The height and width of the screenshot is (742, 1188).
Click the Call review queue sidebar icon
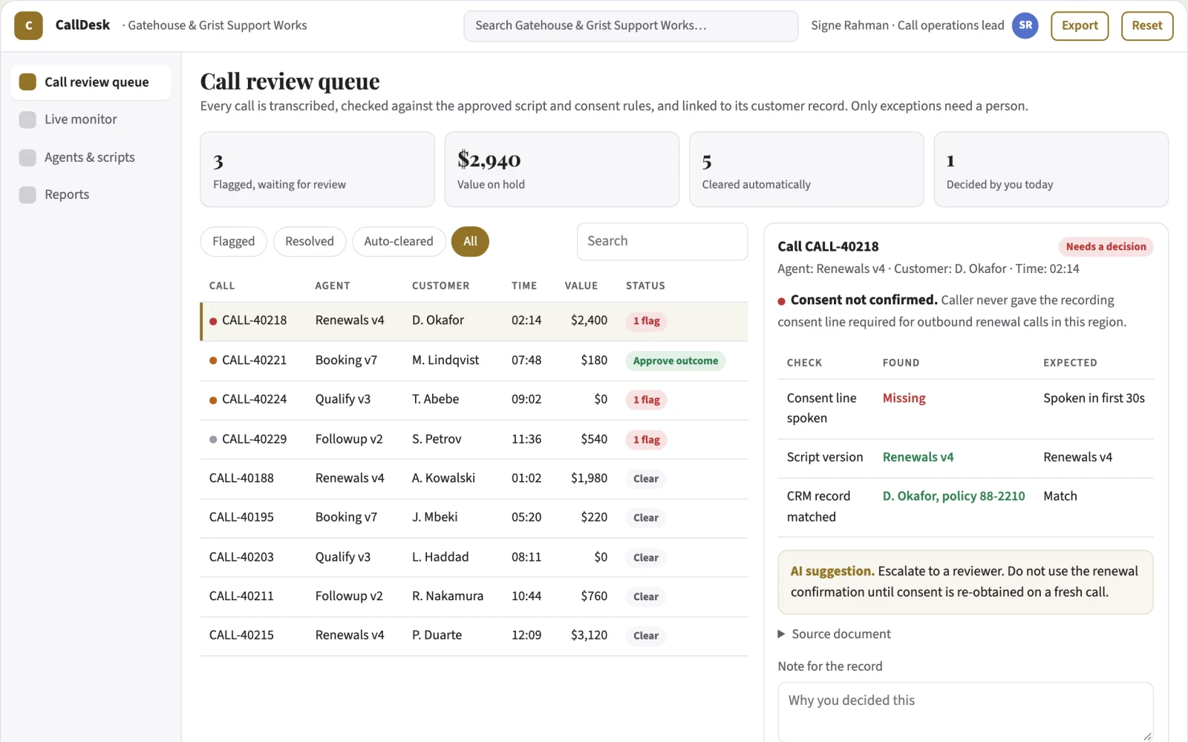click(27, 82)
